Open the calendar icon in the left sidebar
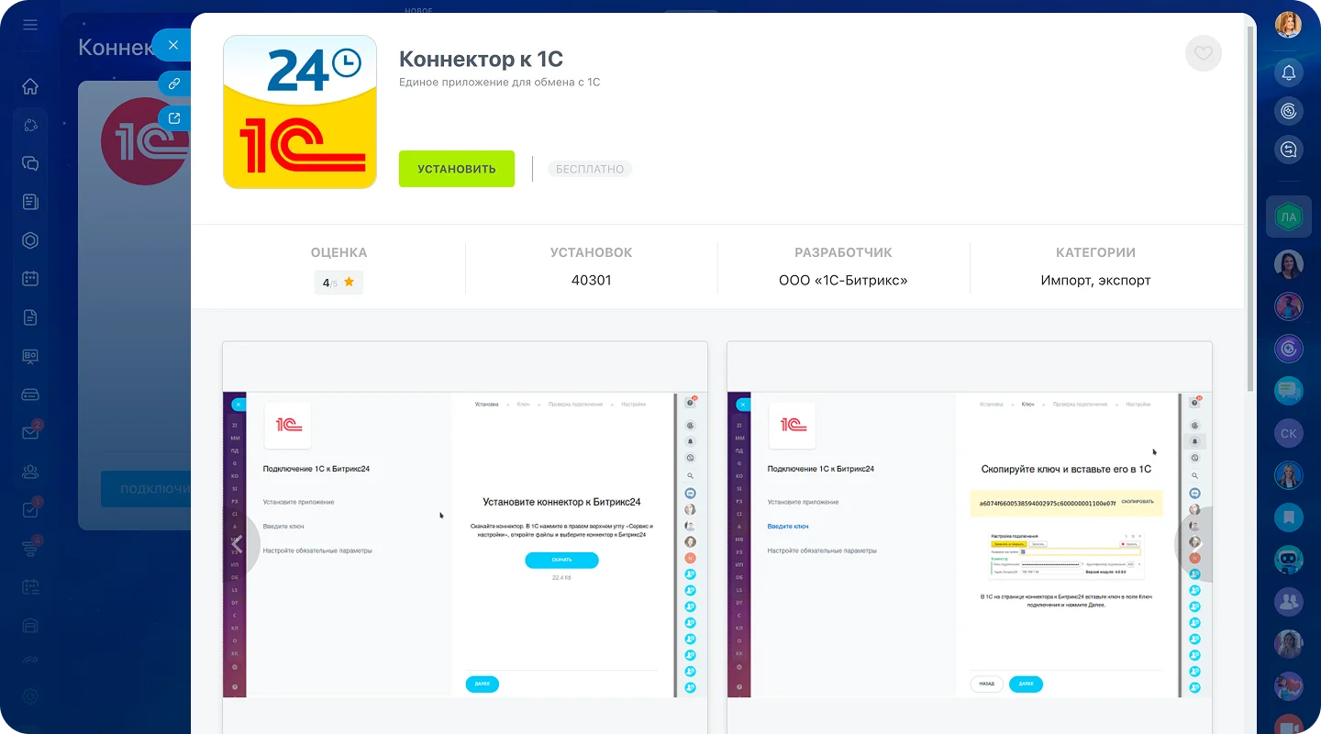 pyautogui.click(x=30, y=278)
